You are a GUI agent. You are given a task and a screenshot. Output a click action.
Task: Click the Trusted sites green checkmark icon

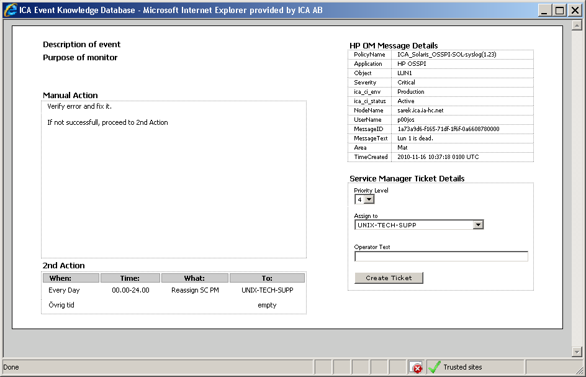(435, 367)
